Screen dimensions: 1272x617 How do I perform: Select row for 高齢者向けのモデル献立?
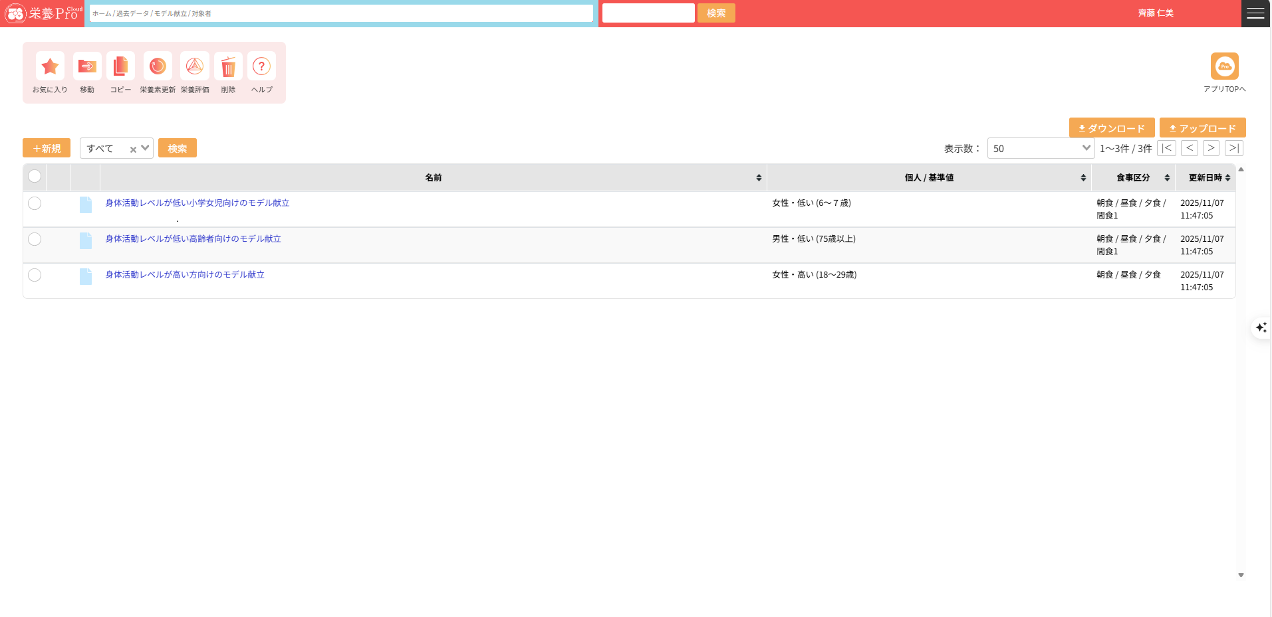pos(35,239)
